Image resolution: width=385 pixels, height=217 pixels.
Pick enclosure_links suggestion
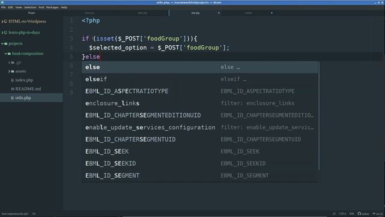tap(200, 103)
